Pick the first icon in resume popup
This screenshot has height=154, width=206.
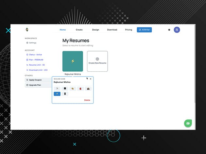57,89
